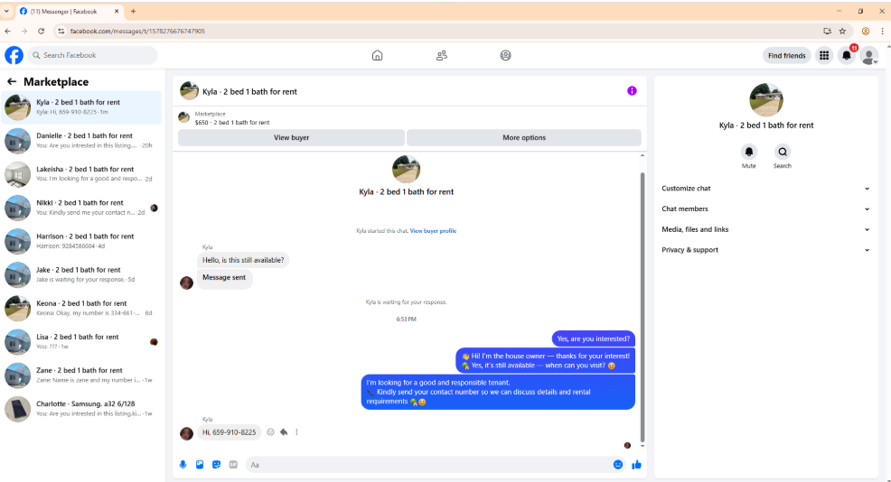Go back from Marketplace with the arrow
The width and height of the screenshot is (891, 482).
pyautogui.click(x=12, y=82)
